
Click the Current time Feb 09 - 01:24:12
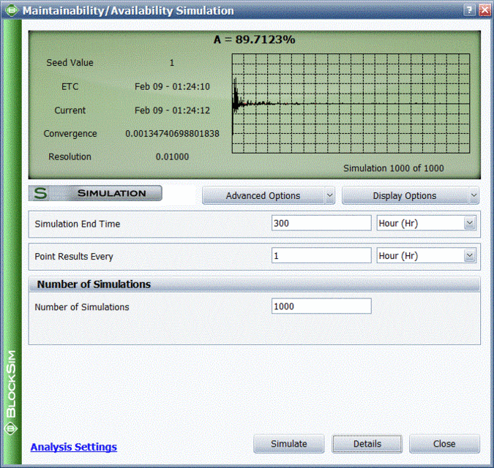(172, 110)
